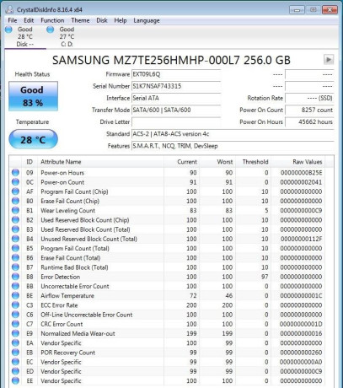Screen dimensions: 343x388
Task: Click status icon for Runtime Bad Block
Action: [x=15, y=267]
